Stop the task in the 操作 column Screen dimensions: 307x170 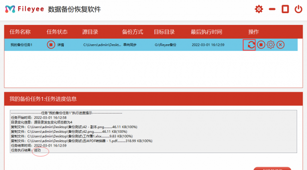(x=261, y=45)
